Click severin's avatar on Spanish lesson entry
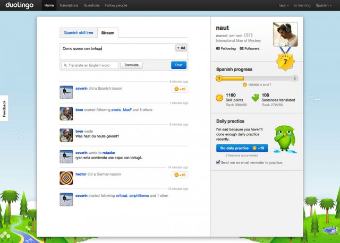340x243 pixels. pos(66,92)
